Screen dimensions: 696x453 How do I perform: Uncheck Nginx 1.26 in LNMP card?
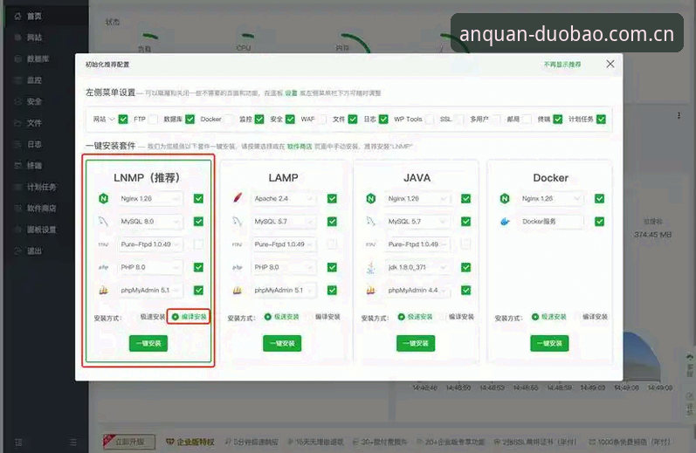coord(198,198)
